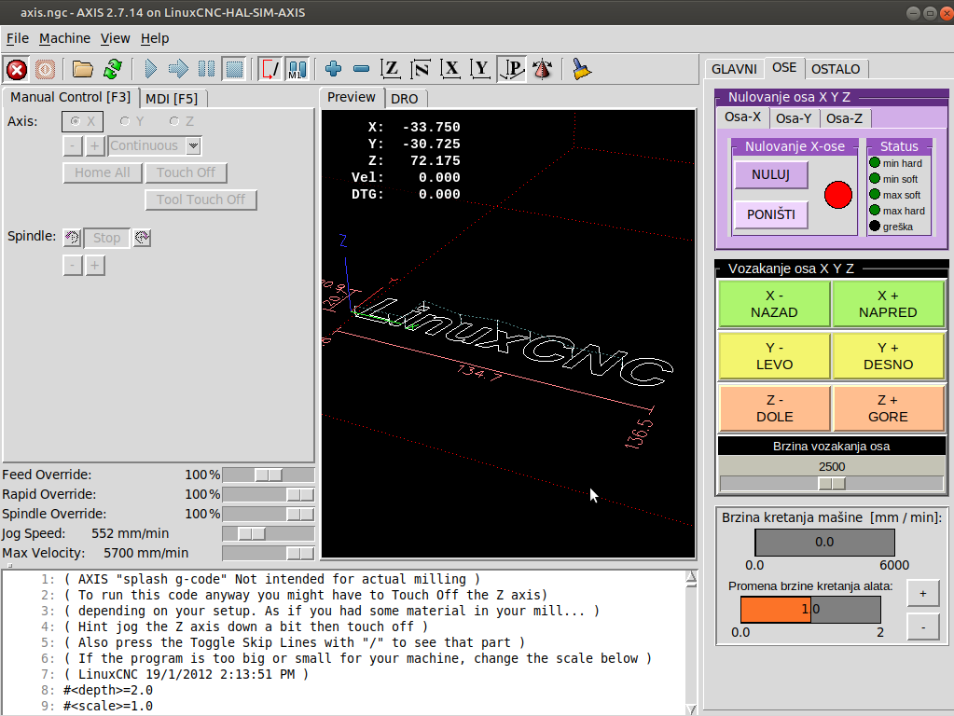Click the Jog Speed slider

click(269, 534)
